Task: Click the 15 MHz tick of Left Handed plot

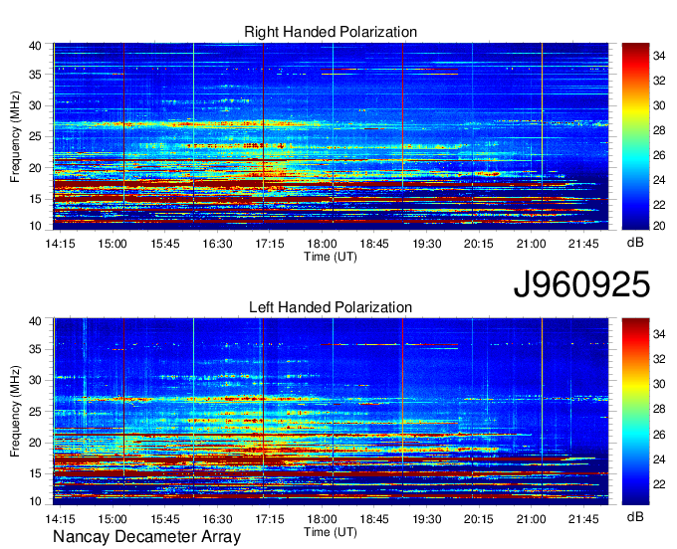Action: 35,474
